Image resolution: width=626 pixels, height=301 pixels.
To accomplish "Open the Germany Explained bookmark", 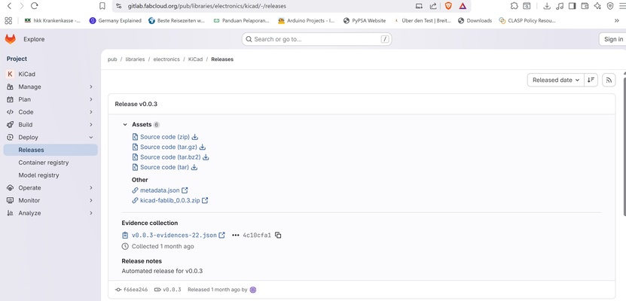I will click(115, 21).
